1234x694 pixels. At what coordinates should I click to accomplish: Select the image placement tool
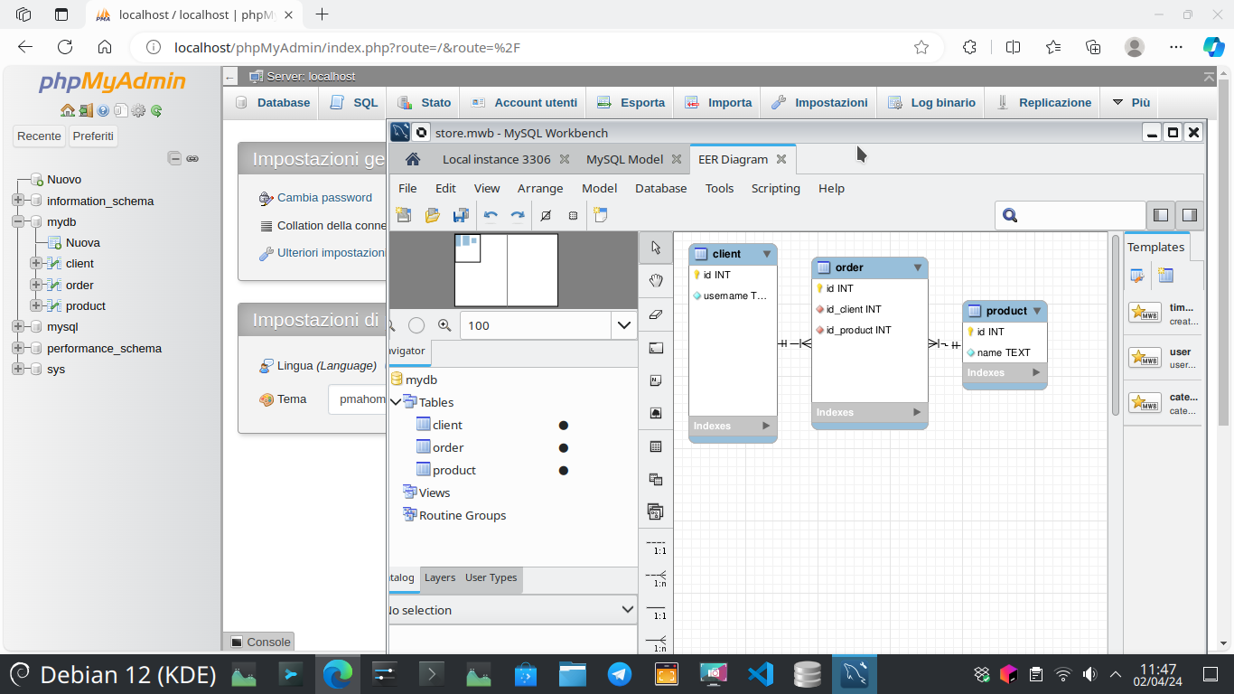point(656,413)
